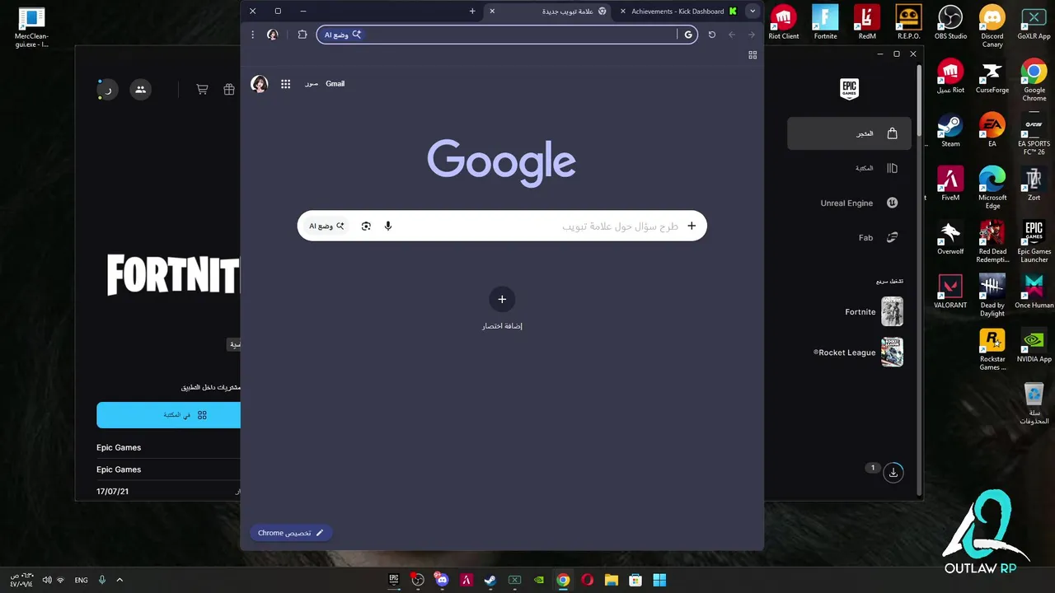Start voice search with microphone icon
1055x593 pixels.
click(x=388, y=226)
